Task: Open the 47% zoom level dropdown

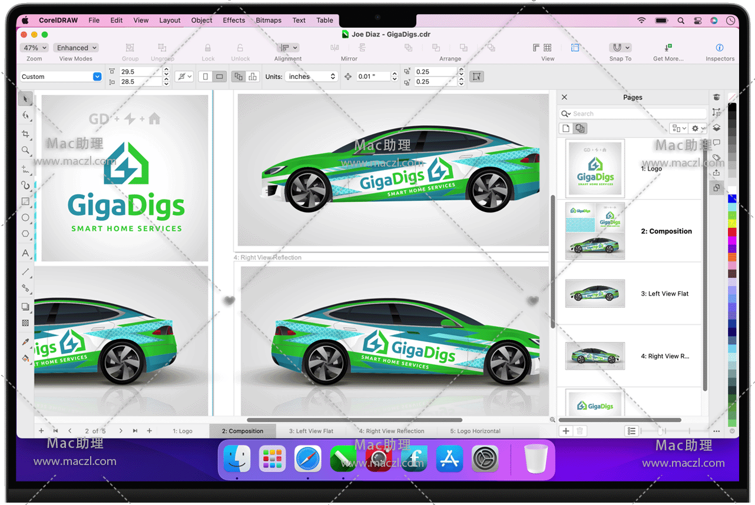Action: [34, 48]
